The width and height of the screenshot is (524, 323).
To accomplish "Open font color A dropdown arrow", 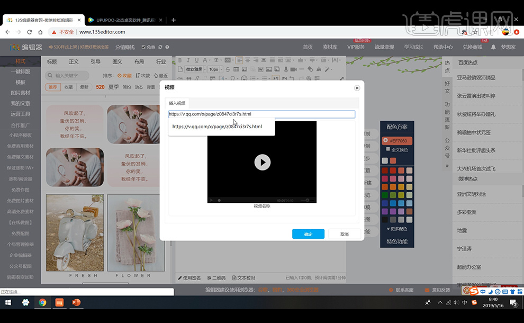I will point(210,60).
